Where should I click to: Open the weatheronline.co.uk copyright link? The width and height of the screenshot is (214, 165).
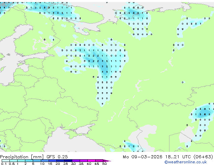(186, 162)
